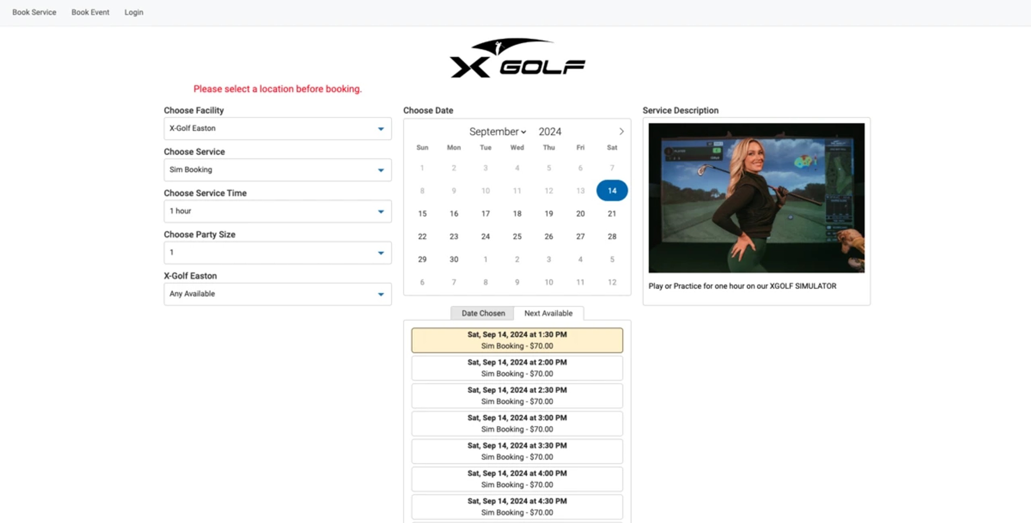Pick September 19 in the calendar

(x=549, y=213)
